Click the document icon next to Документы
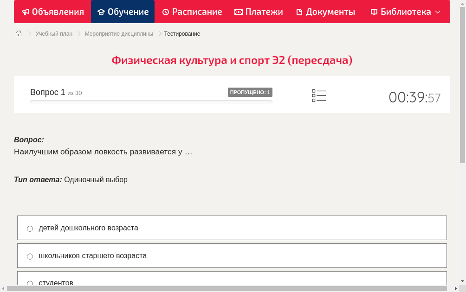Screen dimensions: 466x292 [x=300, y=12]
